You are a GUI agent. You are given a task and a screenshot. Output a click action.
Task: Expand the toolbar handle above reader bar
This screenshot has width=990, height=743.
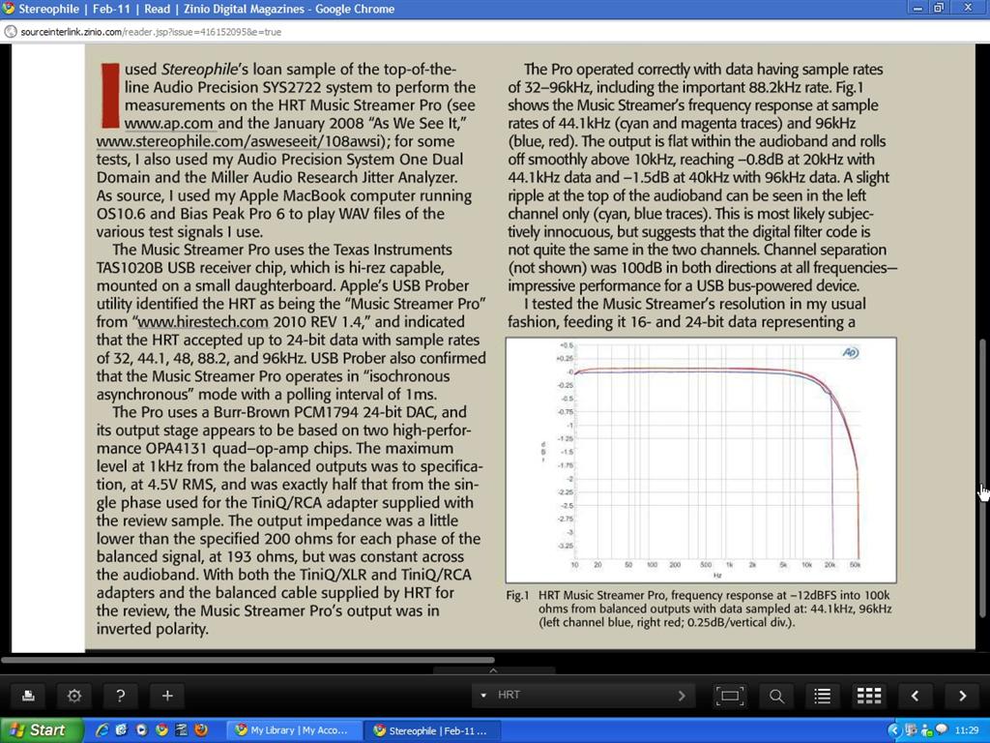tap(494, 669)
